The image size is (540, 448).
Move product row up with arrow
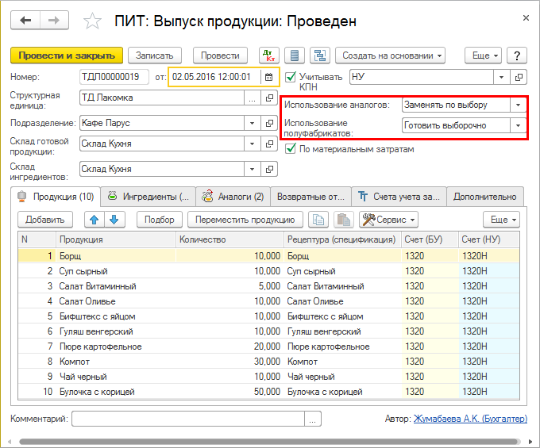pos(93,220)
